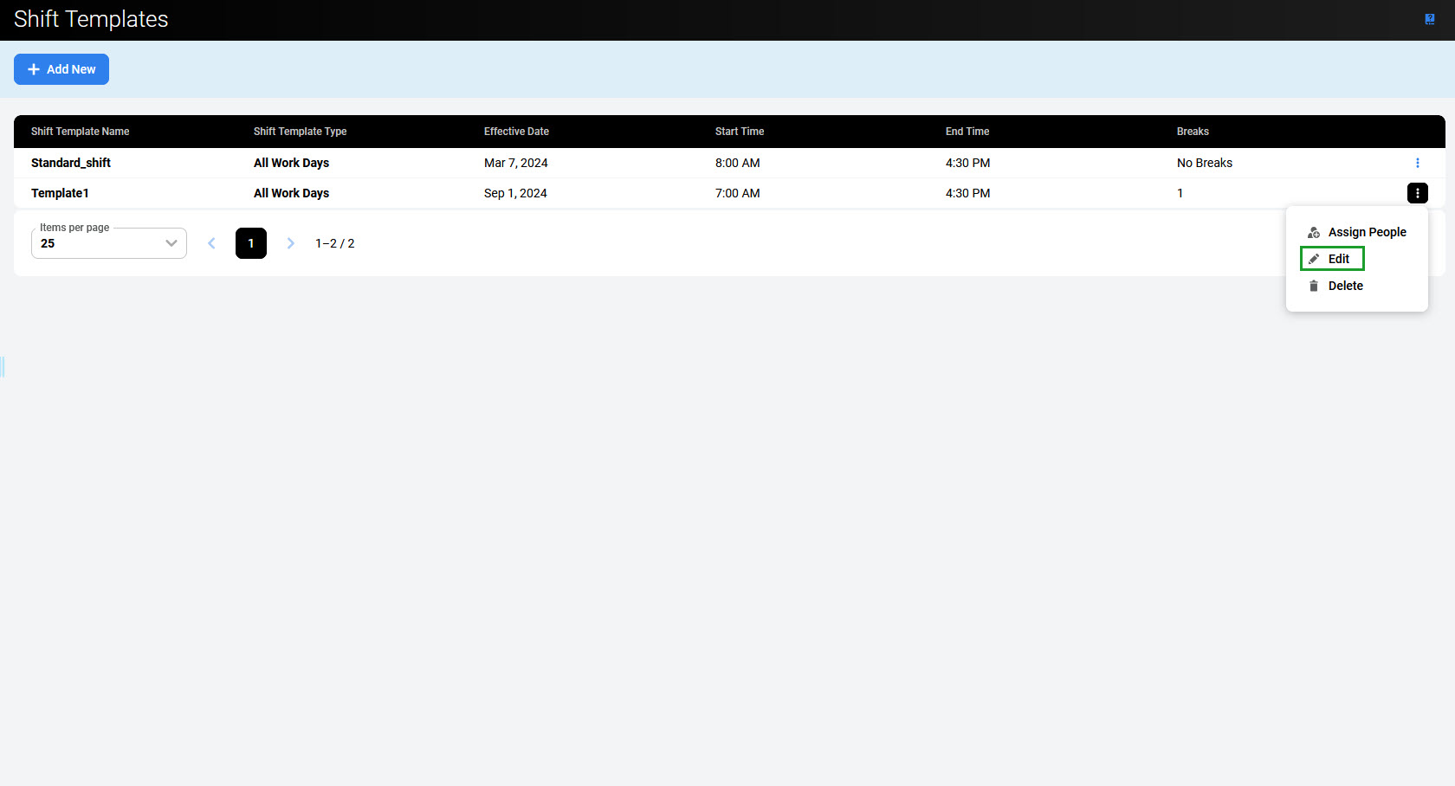Click the pencil icon next to Edit
The width and height of the screenshot is (1455, 786).
[x=1314, y=259]
